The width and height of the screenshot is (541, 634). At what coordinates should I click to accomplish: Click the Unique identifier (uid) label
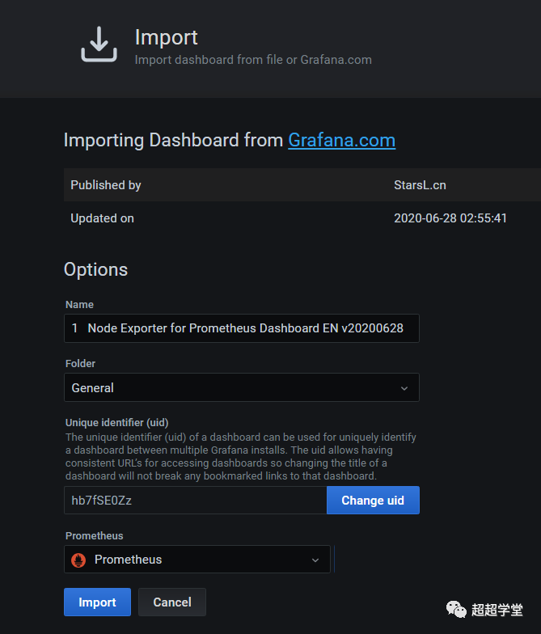pos(116,421)
